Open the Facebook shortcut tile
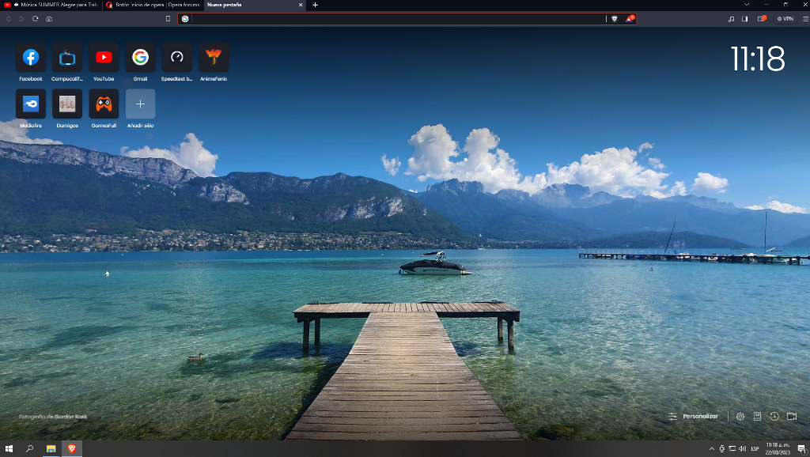 [x=31, y=58]
